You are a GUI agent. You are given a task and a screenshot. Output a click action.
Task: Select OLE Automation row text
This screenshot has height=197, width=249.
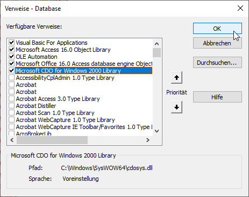pos(37,57)
